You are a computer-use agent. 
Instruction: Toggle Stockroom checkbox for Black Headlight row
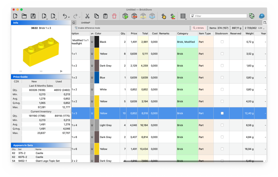(x=222, y=42)
